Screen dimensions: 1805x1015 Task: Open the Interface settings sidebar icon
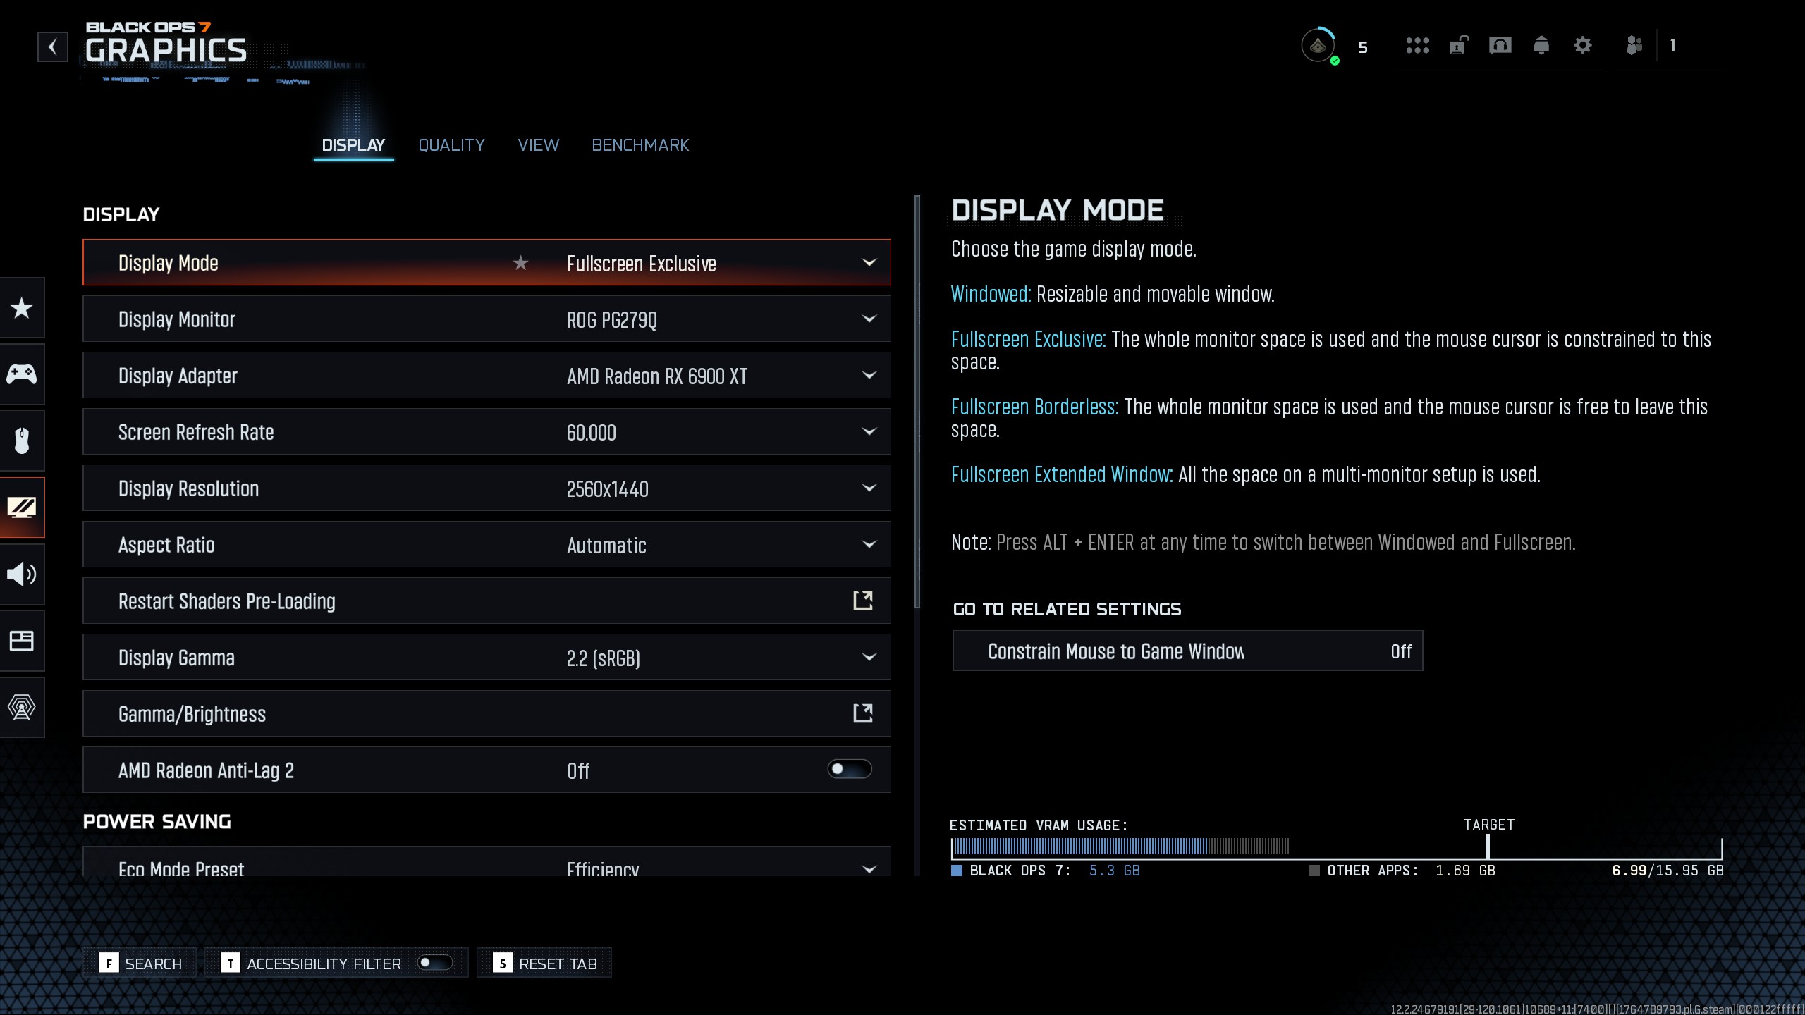coord(22,641)
